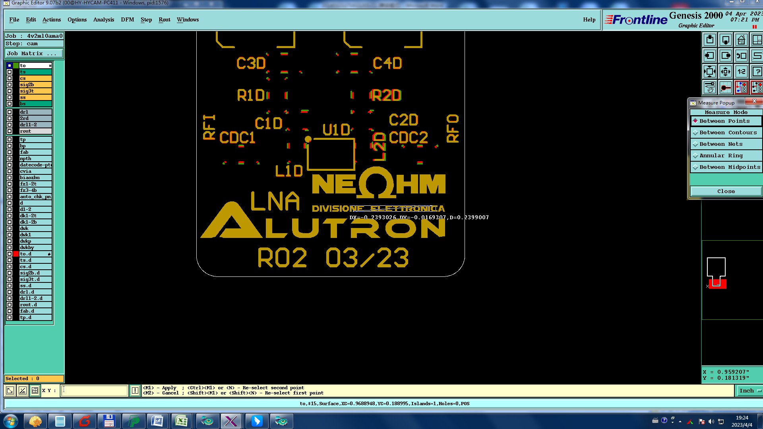The width and height of the screenshot is (763, 429).
Task: Click the green color swatch of layer to
Action: 16,66
